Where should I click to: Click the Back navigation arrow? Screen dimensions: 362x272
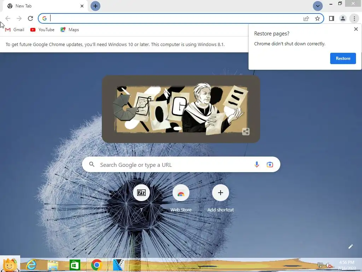tap(8, 18)
